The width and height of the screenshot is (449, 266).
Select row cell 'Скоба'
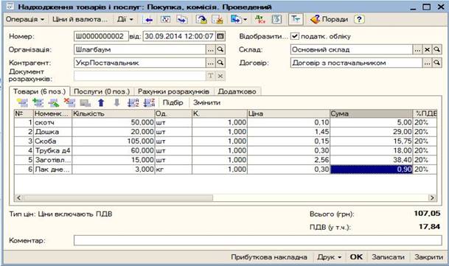(52, 141)
